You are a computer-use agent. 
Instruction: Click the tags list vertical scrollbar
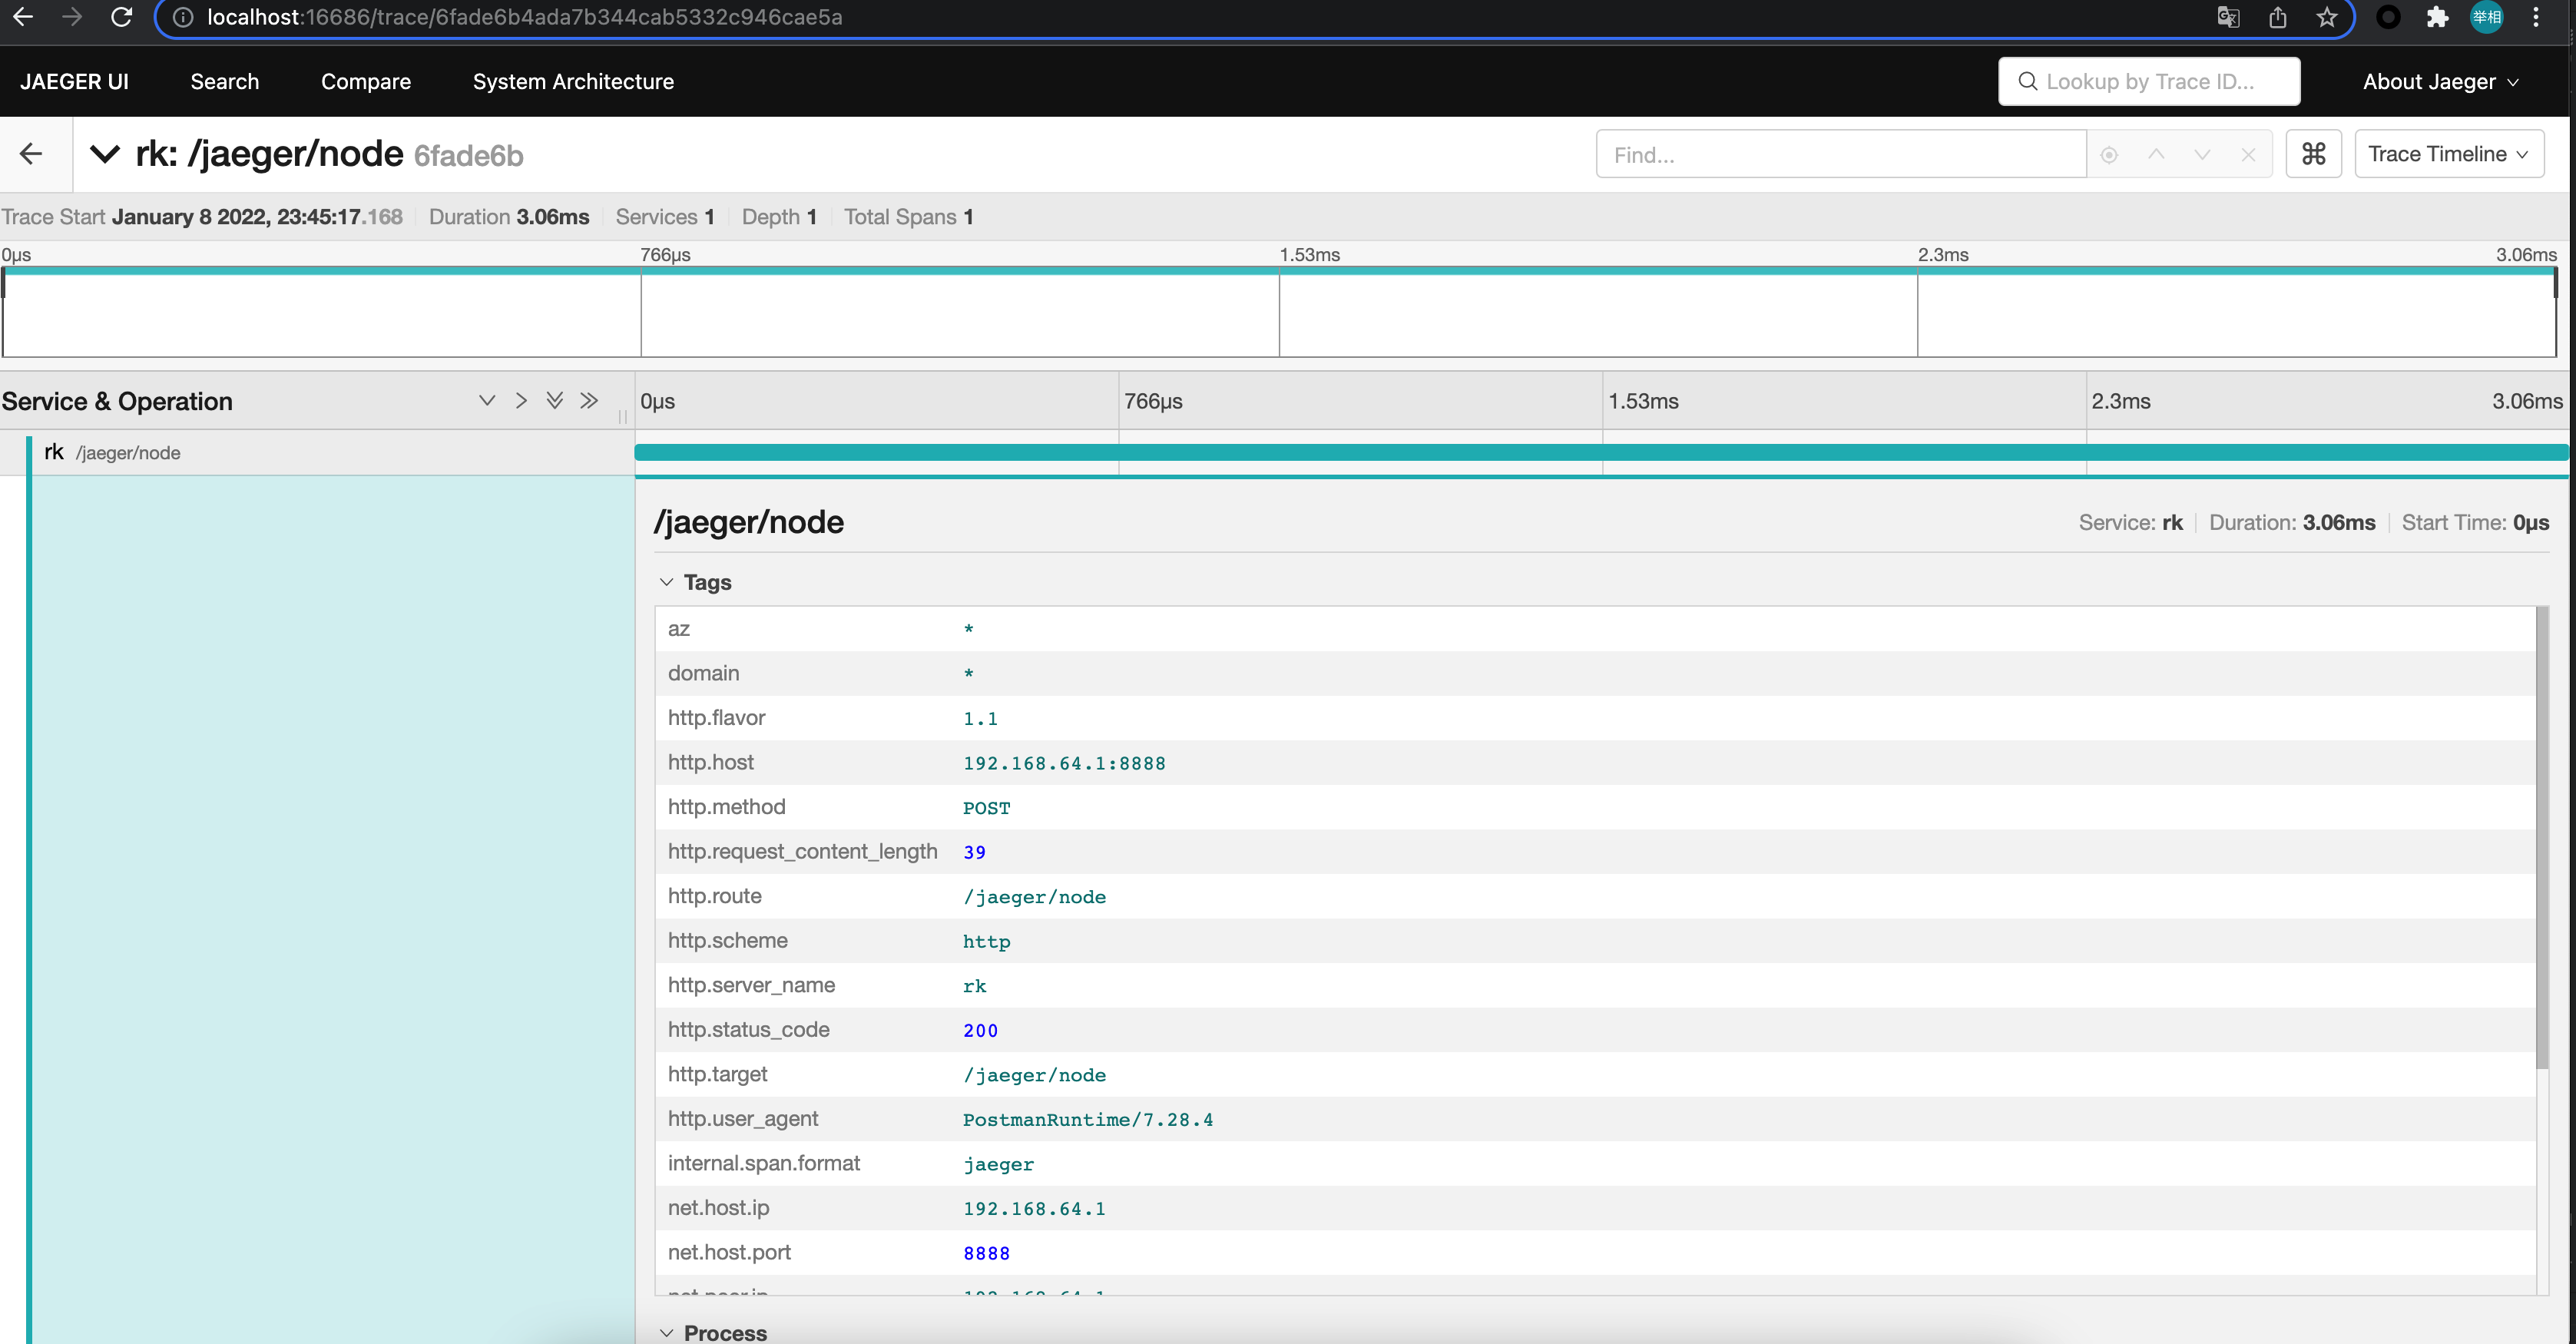pyautogui.click(x=2542, y=837)
